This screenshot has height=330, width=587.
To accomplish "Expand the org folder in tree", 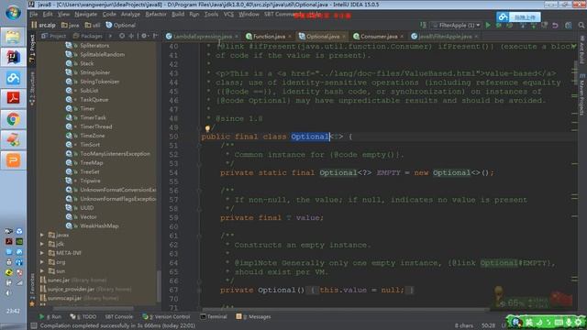I will point(42,262).
